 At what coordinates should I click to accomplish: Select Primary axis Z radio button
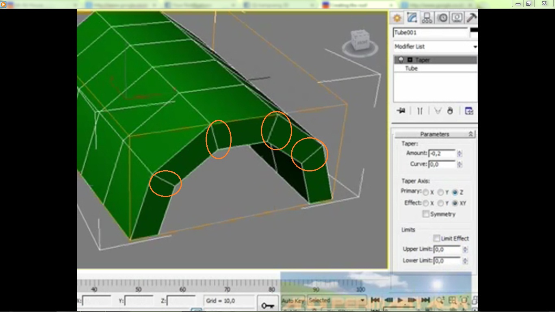click(x=455, y=192)
